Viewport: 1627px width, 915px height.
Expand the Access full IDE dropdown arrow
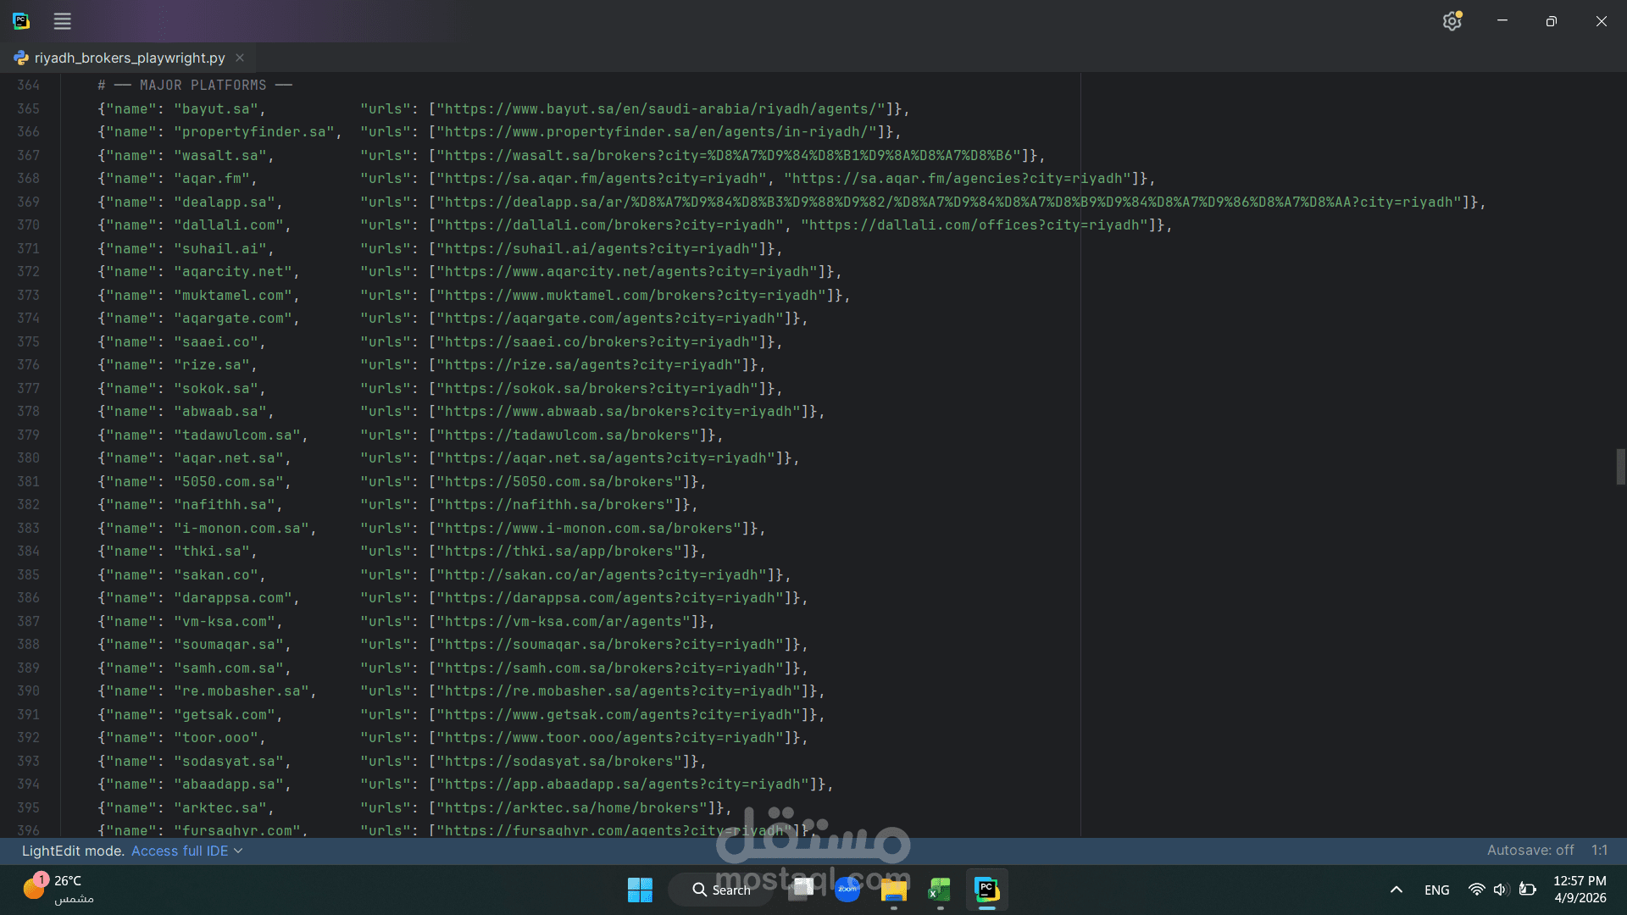click(238, 851)
